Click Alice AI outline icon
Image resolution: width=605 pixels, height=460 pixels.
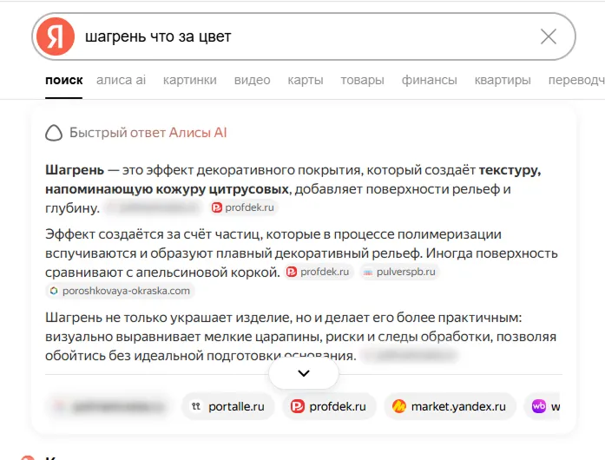(54, 133)
